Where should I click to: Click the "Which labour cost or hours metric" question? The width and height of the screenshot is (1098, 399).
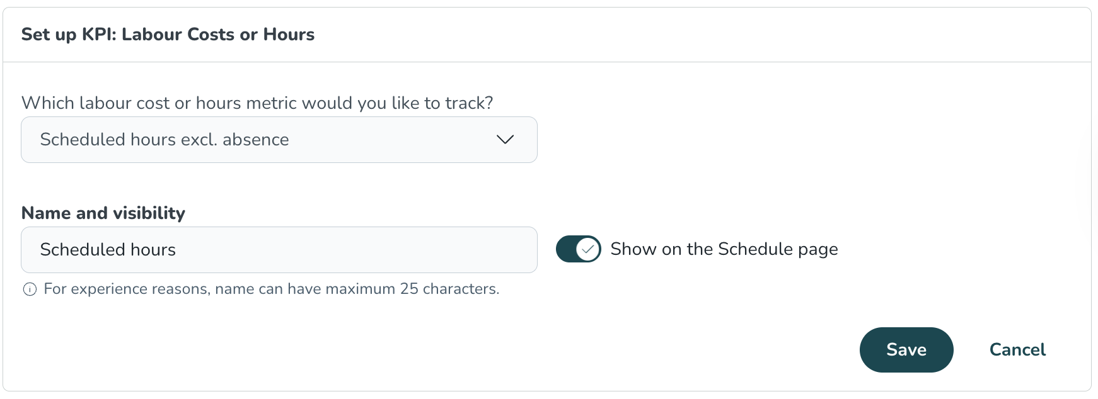pos(257,103)
